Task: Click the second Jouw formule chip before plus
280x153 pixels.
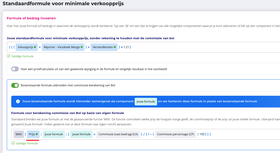Action: pyautogui.click(x=81, y=134)
